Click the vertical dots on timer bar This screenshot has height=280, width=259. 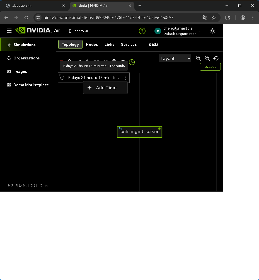125,78
